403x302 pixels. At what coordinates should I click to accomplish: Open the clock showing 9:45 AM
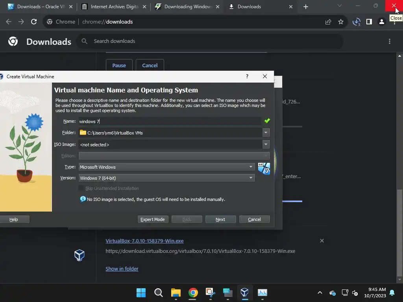[x=375, y=293]
